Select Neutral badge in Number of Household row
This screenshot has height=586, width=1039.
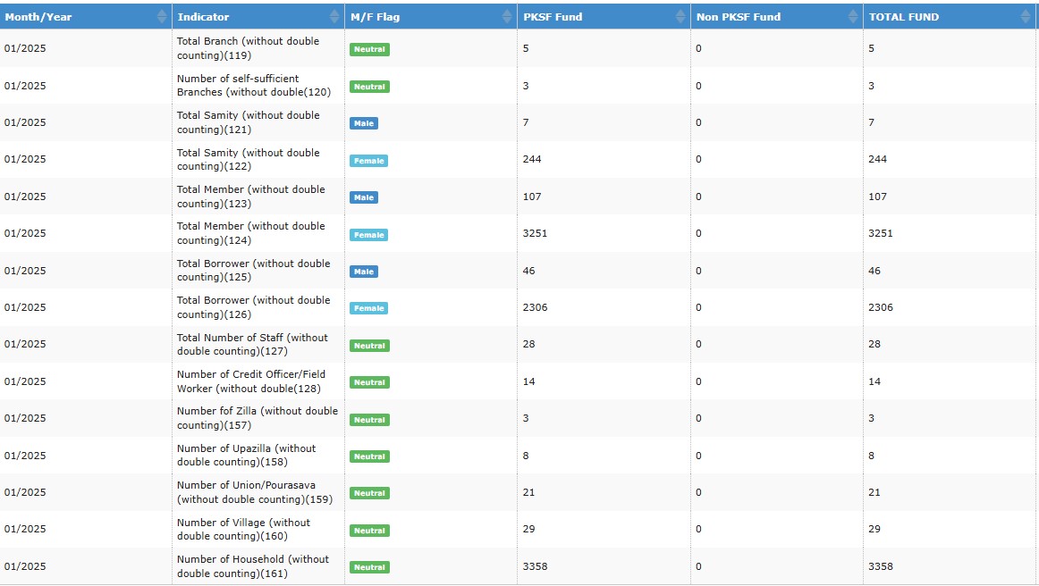coord(369,567)
